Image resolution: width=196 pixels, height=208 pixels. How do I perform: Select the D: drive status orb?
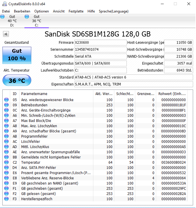[x=2, y=17]
